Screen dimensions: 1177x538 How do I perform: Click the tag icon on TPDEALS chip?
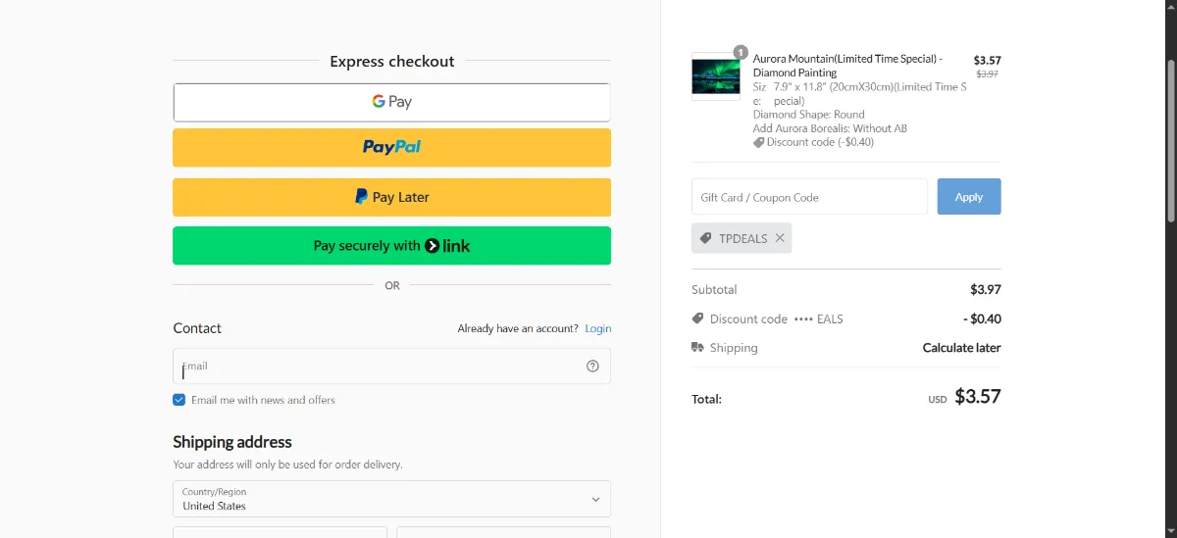coord(705,238)
